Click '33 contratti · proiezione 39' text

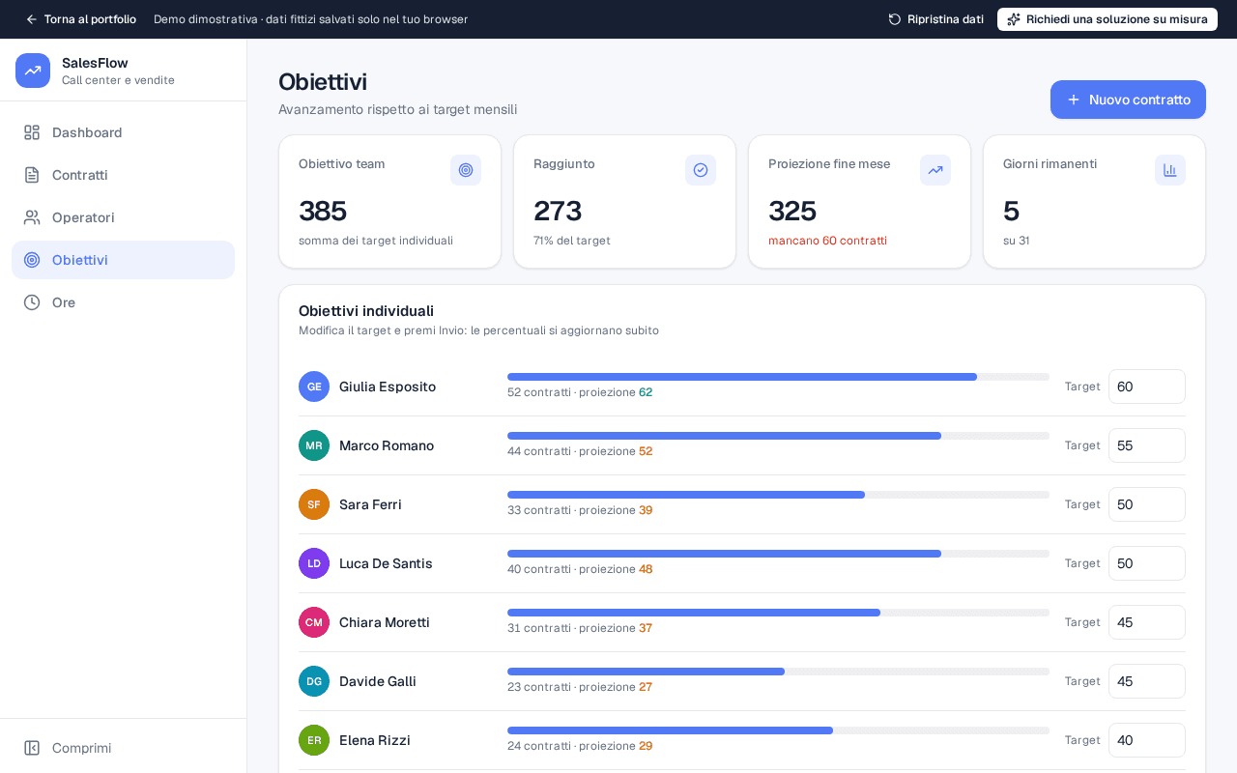tap(580, 510)
